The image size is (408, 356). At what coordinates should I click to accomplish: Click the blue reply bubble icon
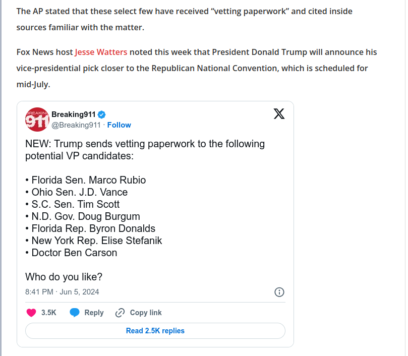(x=75, y=313)
